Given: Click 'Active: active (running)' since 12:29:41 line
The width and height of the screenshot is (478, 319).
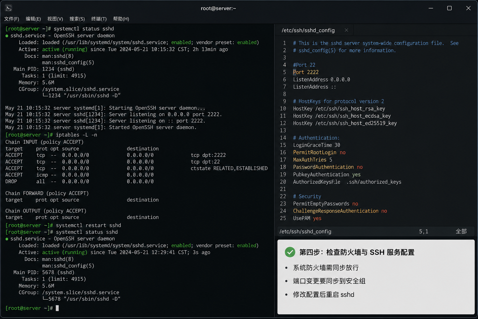Looking at the screenshot, I should [115, 252].
